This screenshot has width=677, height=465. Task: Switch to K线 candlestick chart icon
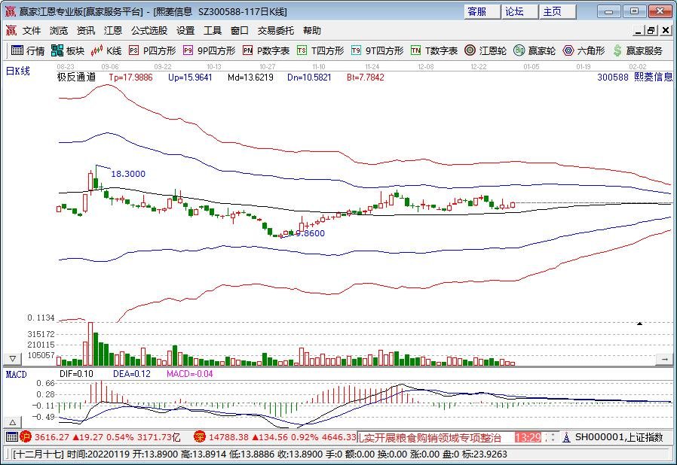tap(106, 51)
